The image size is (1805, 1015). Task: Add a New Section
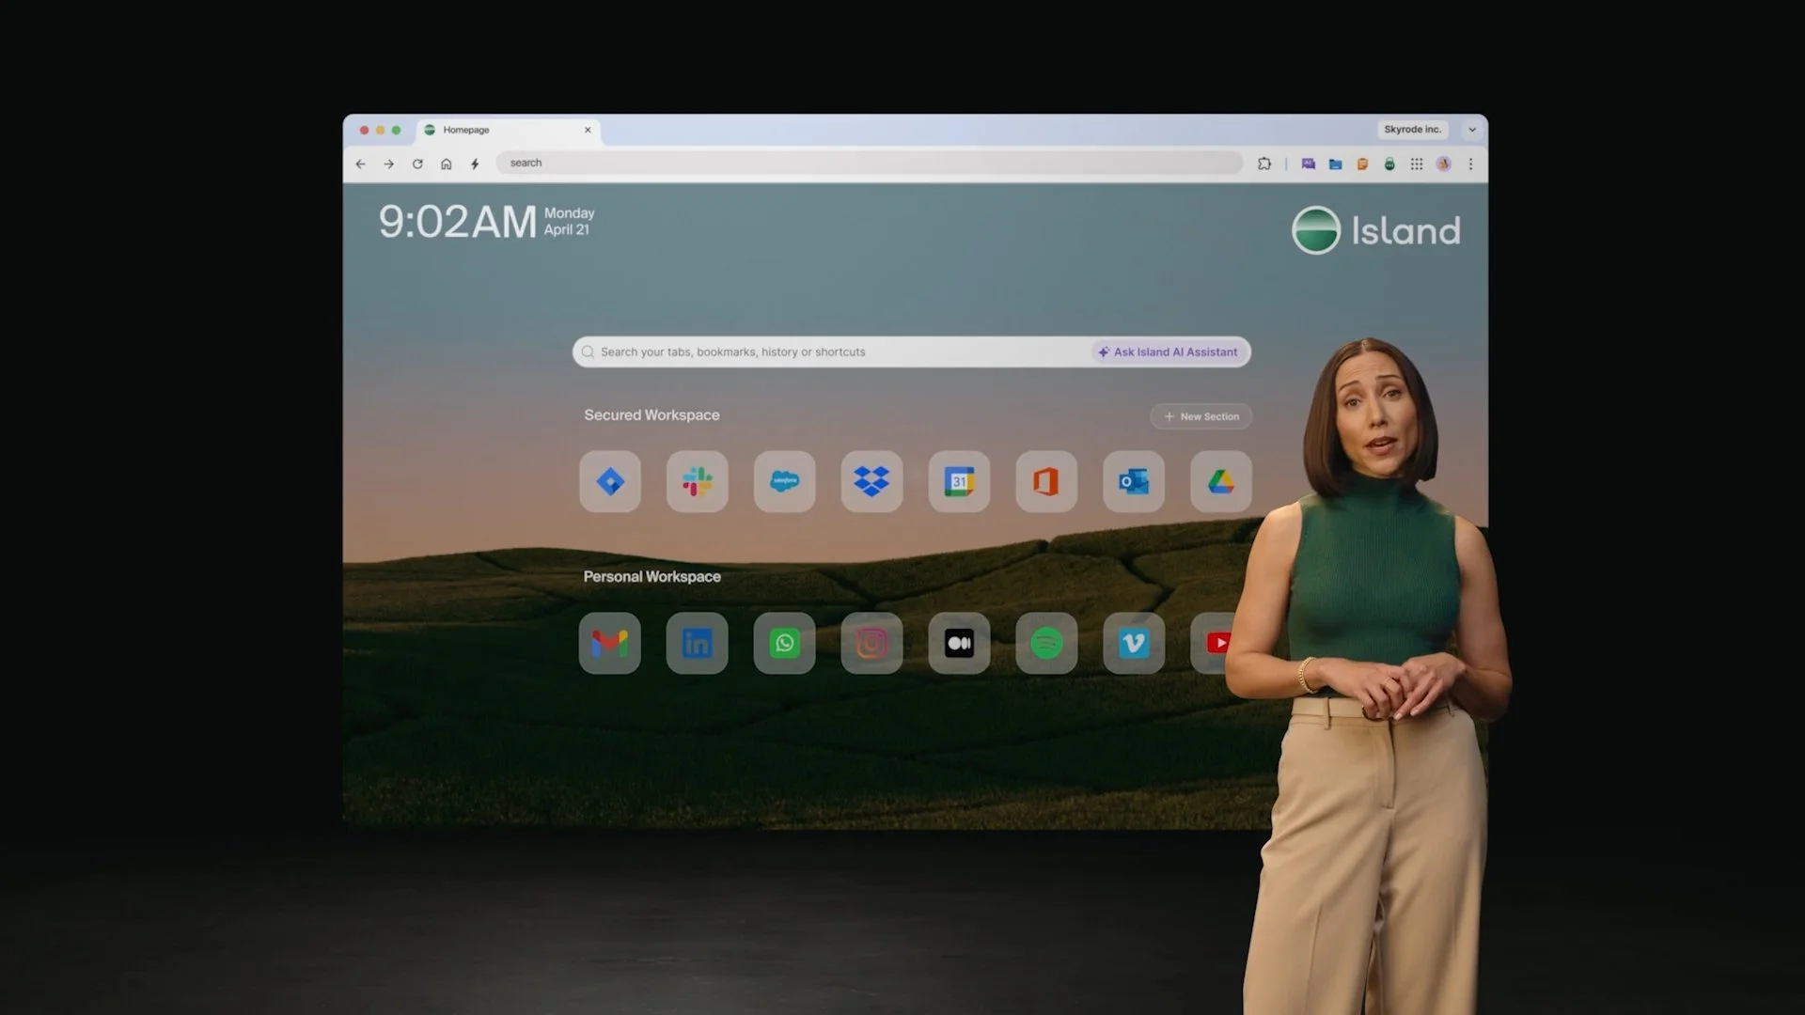tap(1201, 416)
